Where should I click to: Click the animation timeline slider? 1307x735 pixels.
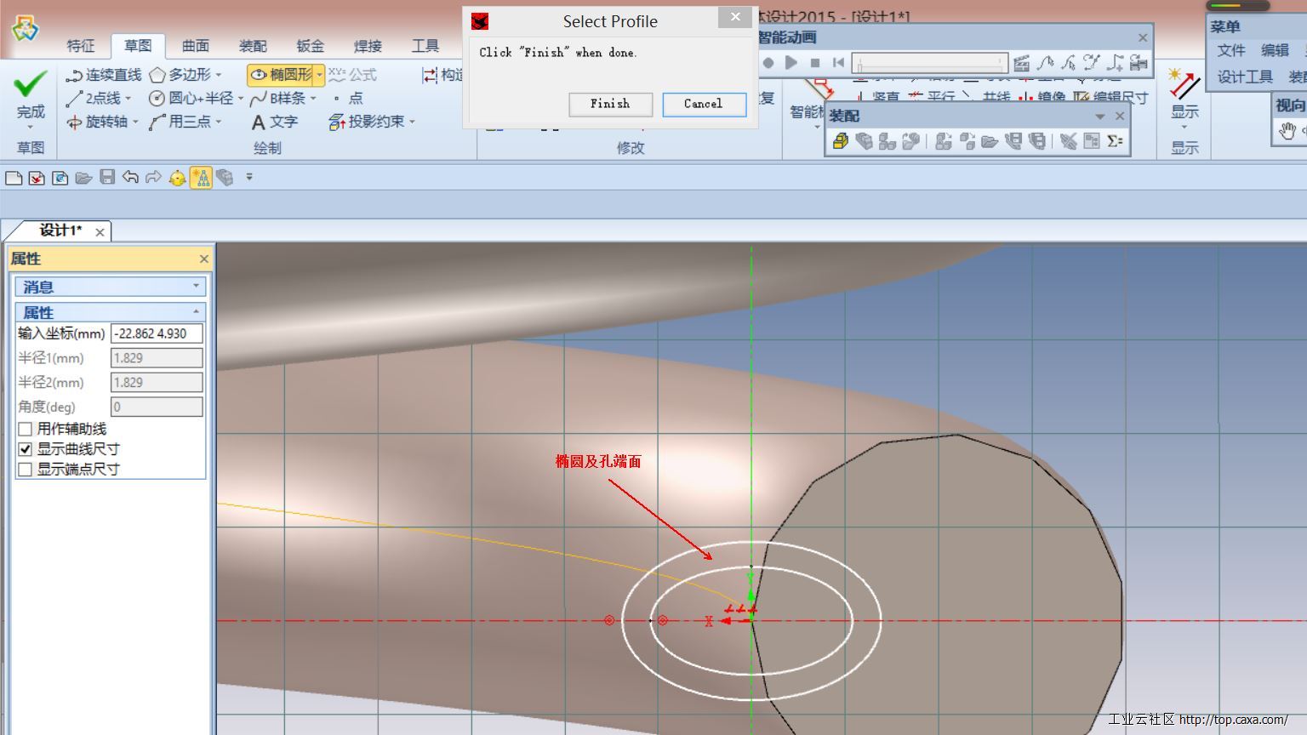coord(931,63)
